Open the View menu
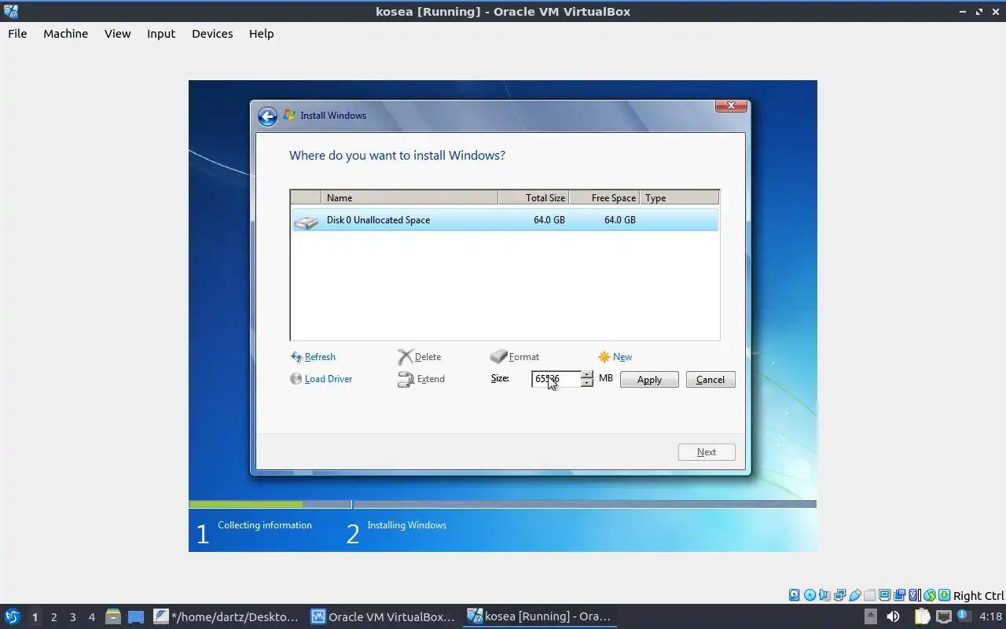Viewport: 1006px width, 629px height. 117,34
